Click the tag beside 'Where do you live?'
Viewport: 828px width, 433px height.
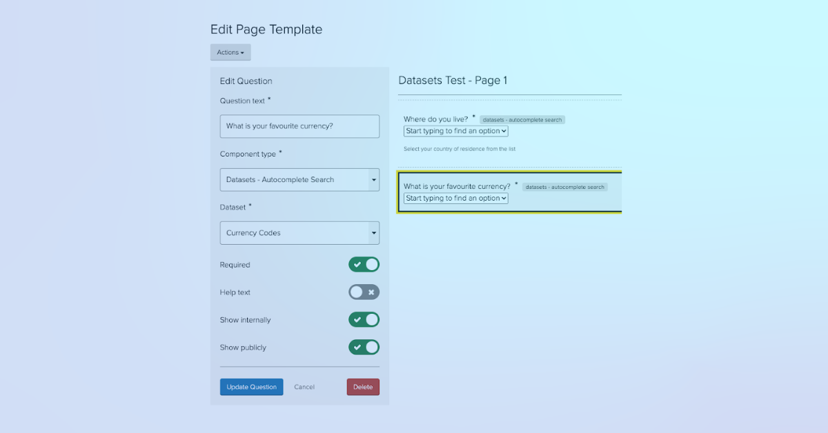coord(522,120)
